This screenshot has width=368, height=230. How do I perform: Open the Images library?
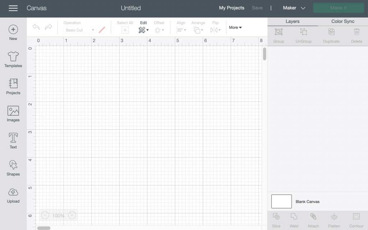click(x=13, y=114)
